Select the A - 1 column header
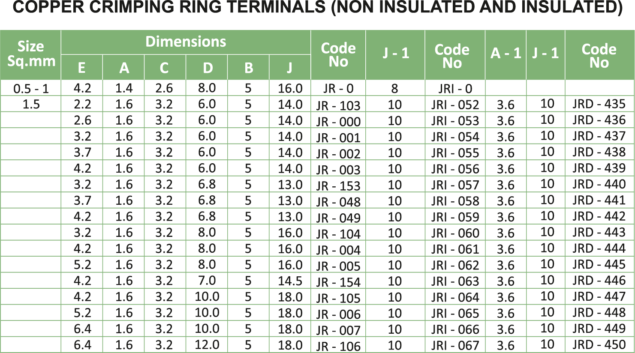This screenshot has width=635, height=353. 506,54
